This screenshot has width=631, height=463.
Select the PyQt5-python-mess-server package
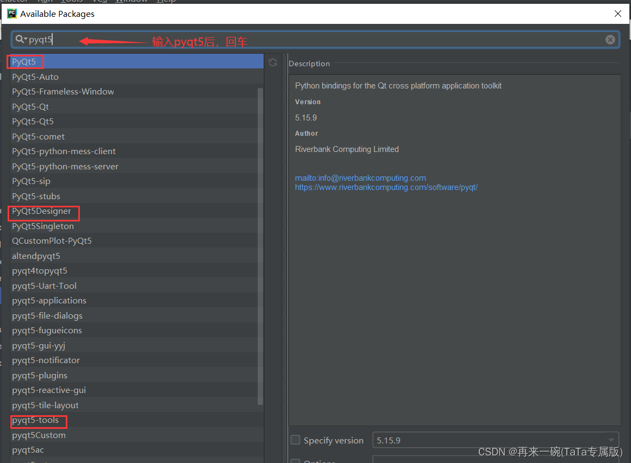[x=137, y=166]
